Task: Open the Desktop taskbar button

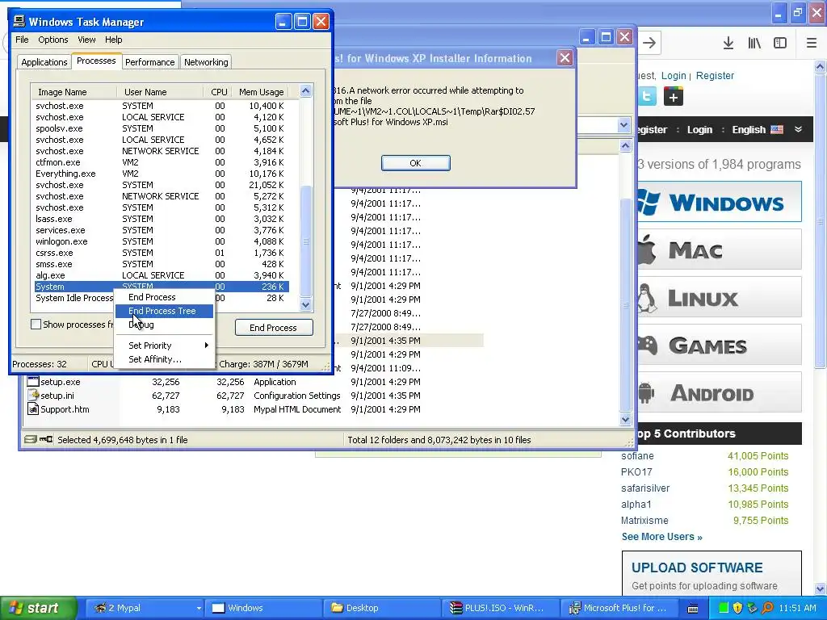Action: pyautogui.click(x=381, y=608)
